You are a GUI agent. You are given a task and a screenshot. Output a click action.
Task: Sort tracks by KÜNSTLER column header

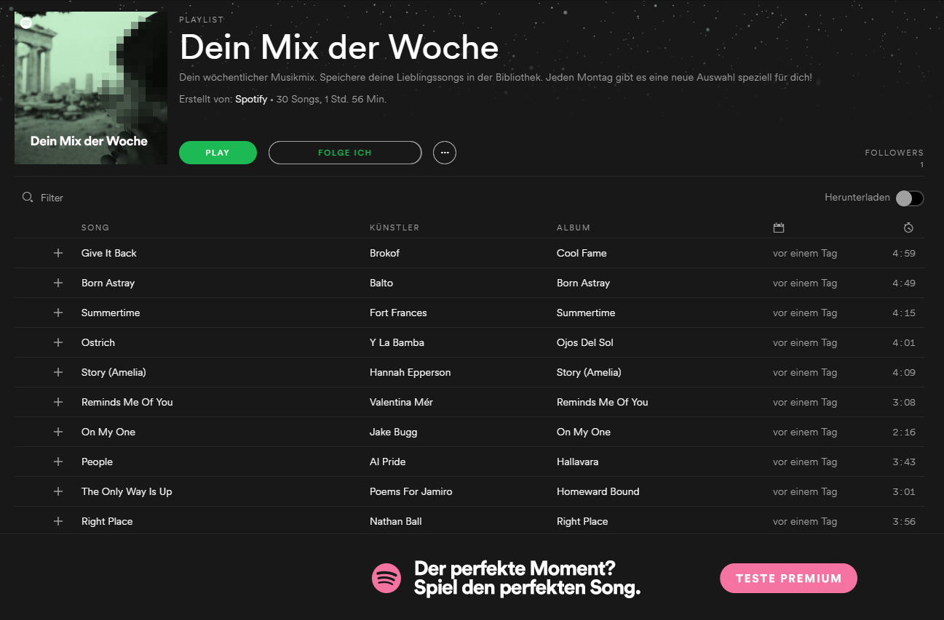tap(394, 228)
